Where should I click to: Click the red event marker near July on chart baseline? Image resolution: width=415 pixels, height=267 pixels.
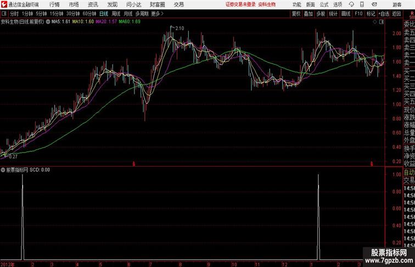click(134, 164)
